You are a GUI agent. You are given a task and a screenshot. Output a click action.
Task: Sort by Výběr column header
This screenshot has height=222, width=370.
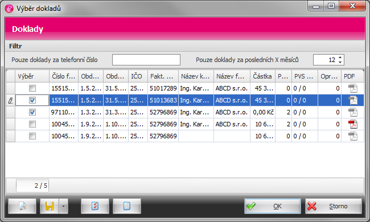tap(32, 76)
